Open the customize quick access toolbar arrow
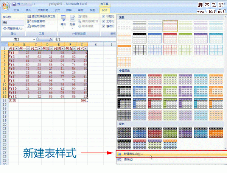 pos(35,4)
